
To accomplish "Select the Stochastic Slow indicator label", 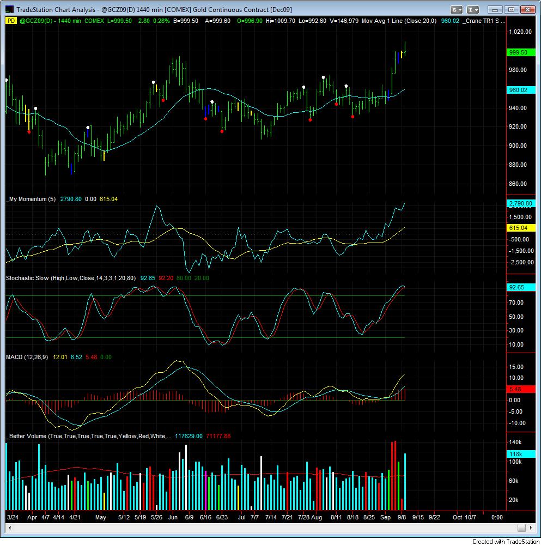I will tap(71, 278).
